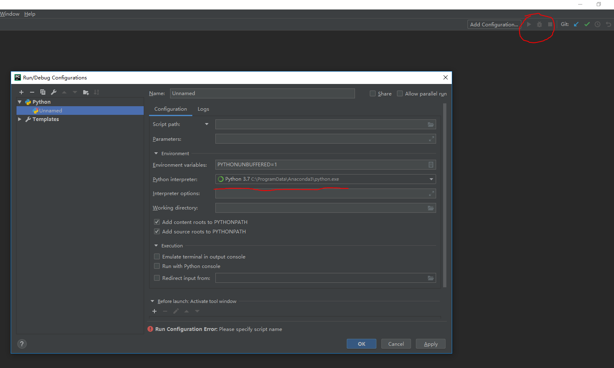Update project via the blue Git arrow
614x368 pixels.
pos(576,24)
